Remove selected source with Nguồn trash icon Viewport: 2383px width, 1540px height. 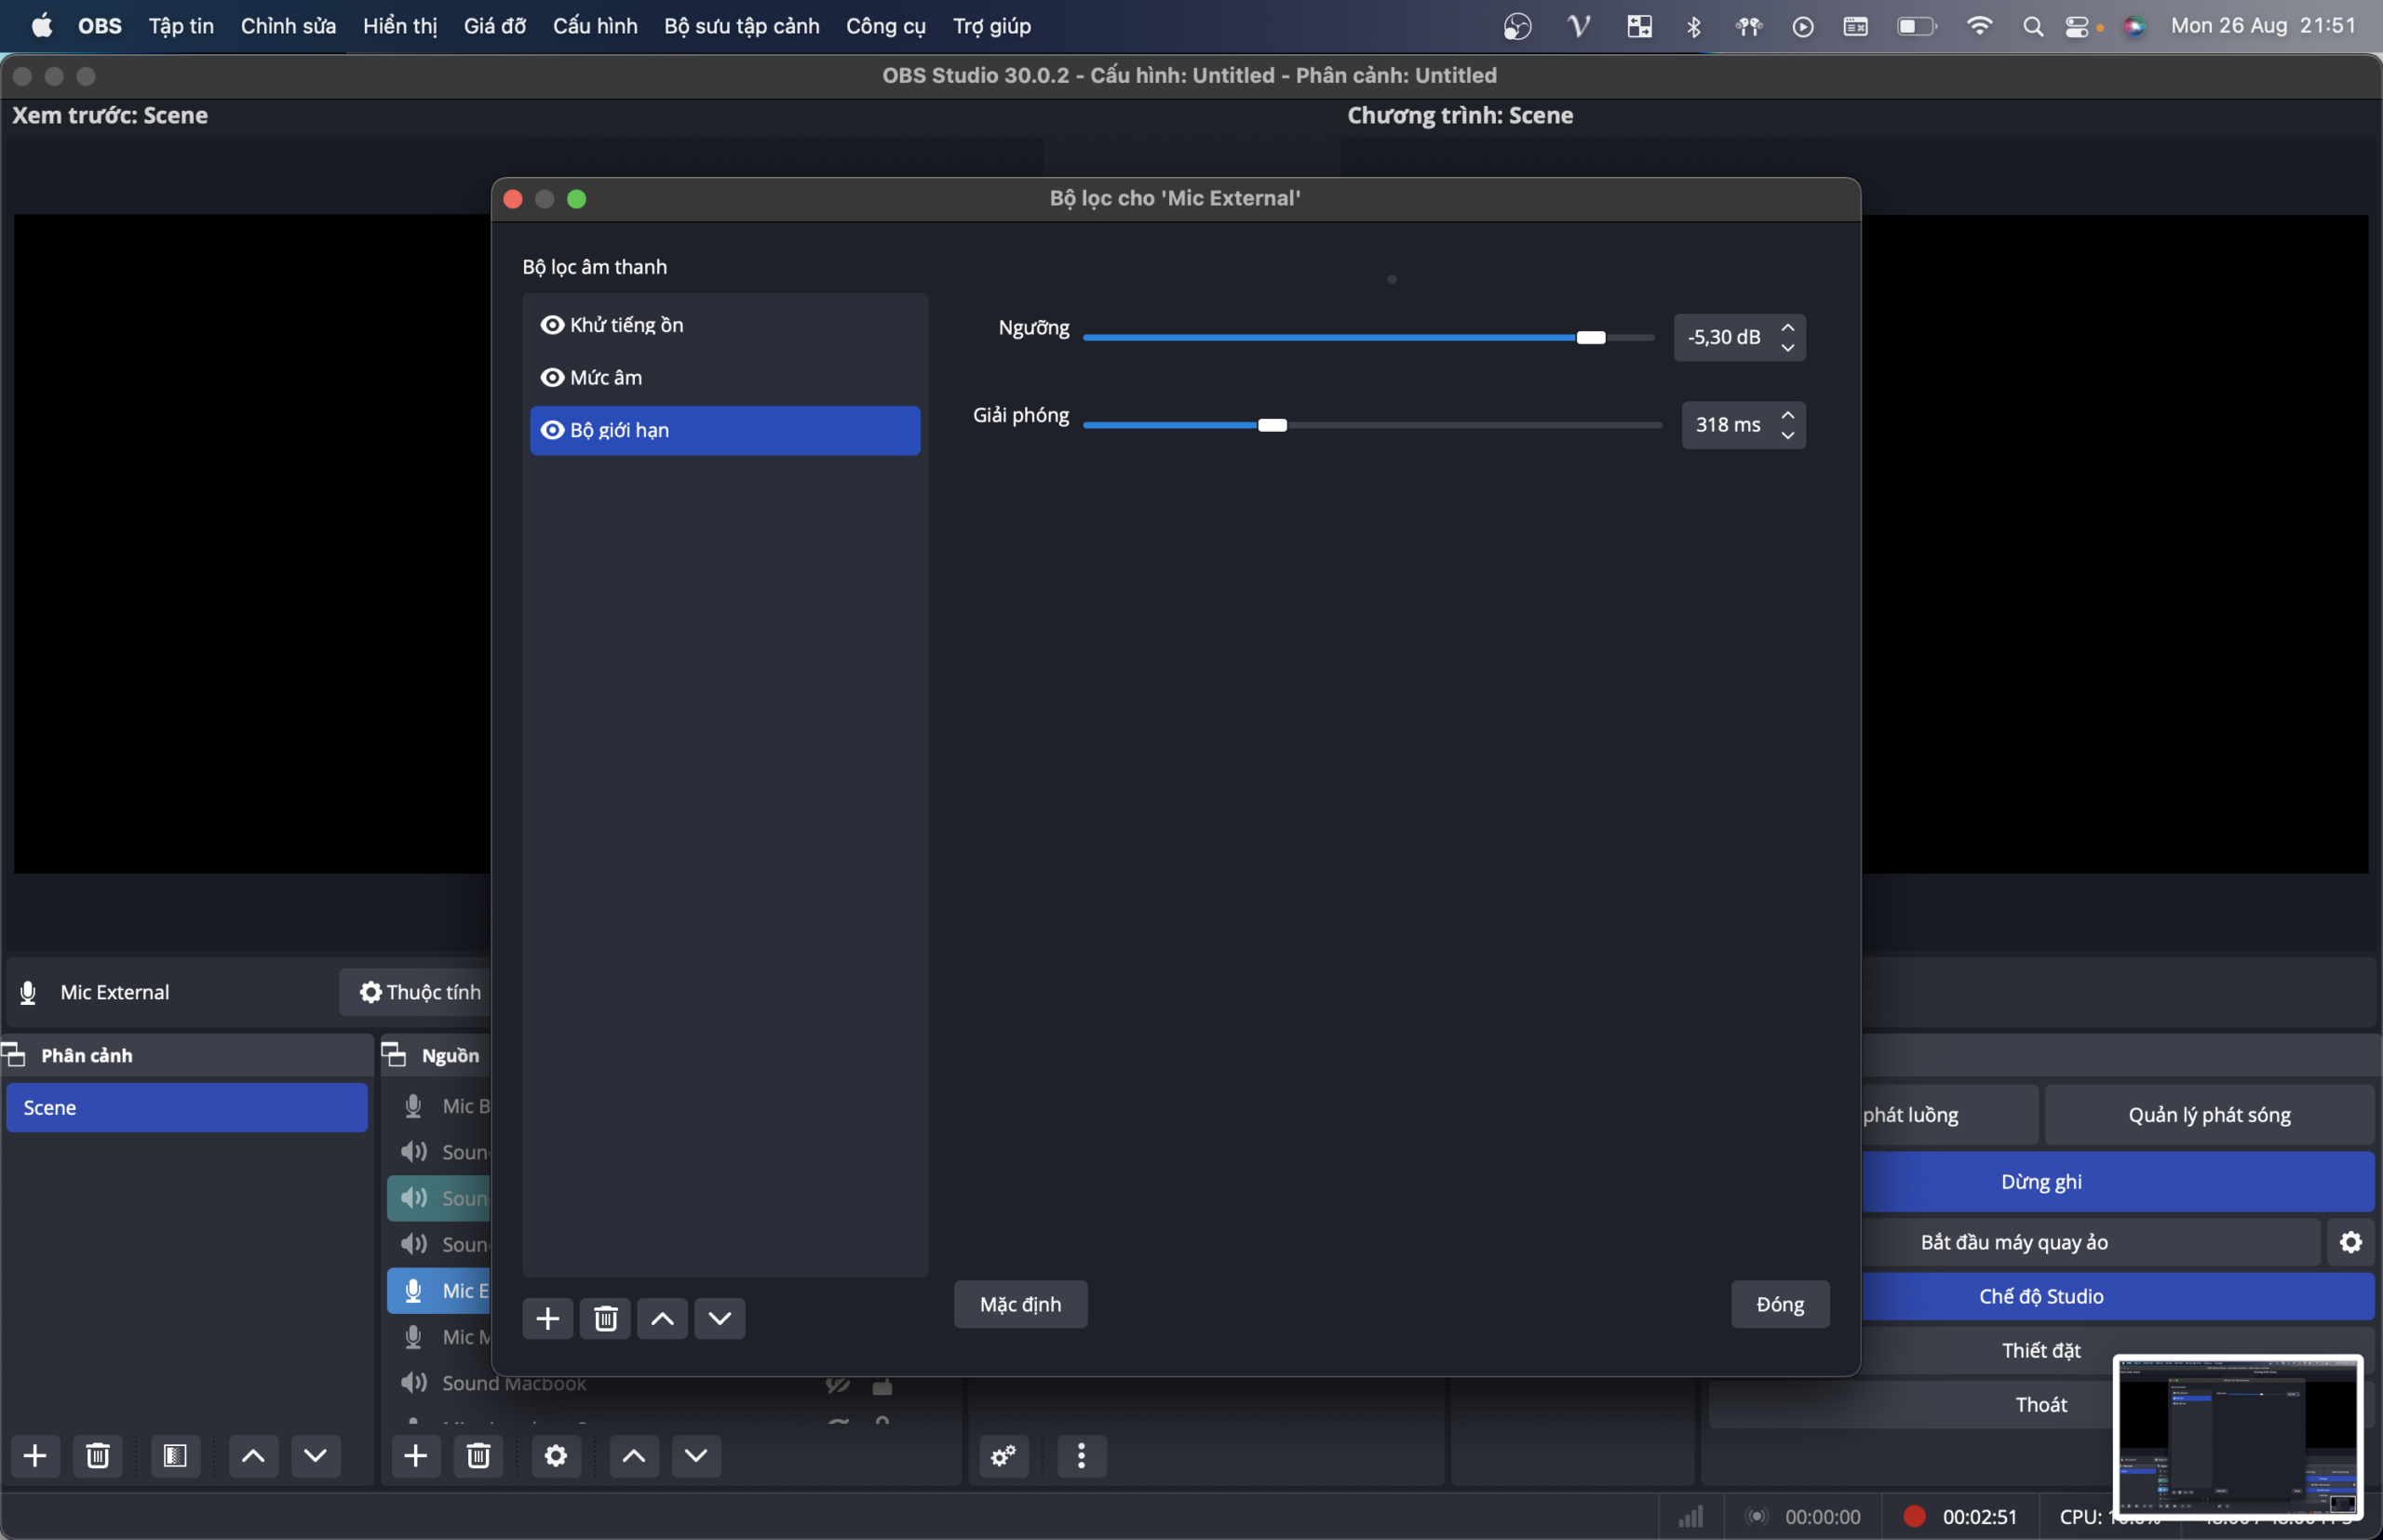[x=478, y=1456]
